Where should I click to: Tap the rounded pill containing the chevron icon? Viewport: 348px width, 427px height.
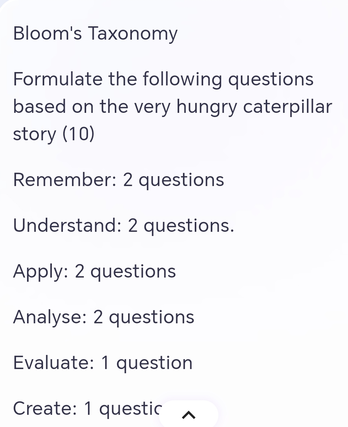tap(188, 415)
